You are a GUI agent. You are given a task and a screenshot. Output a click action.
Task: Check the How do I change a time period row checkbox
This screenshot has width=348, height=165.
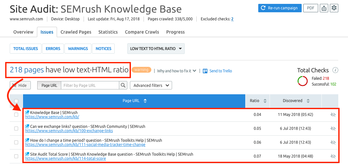point(16,142)
